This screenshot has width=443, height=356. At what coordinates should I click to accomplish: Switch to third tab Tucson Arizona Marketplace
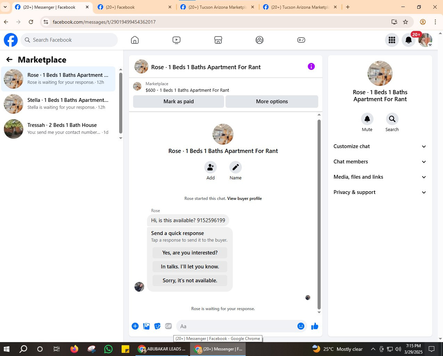coord(218,7)
